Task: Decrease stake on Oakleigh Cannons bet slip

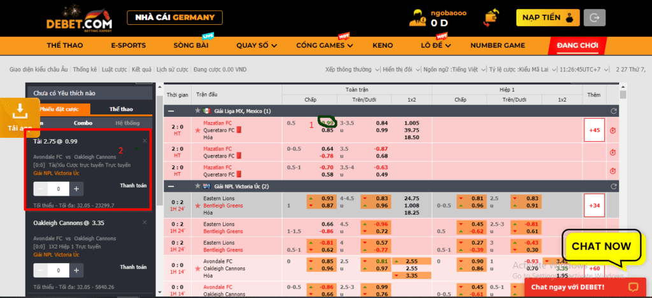Action: click(x=40, y=271)
